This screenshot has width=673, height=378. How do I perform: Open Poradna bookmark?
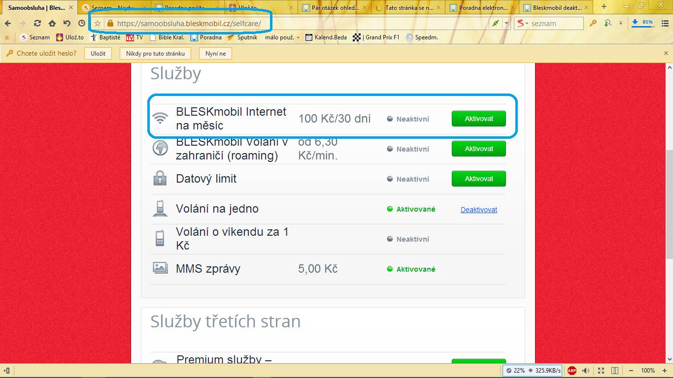coord(206,37)
